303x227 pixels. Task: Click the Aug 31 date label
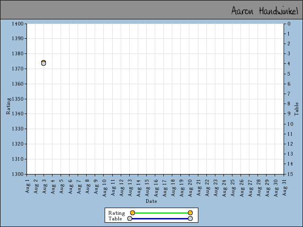point(284,188)
